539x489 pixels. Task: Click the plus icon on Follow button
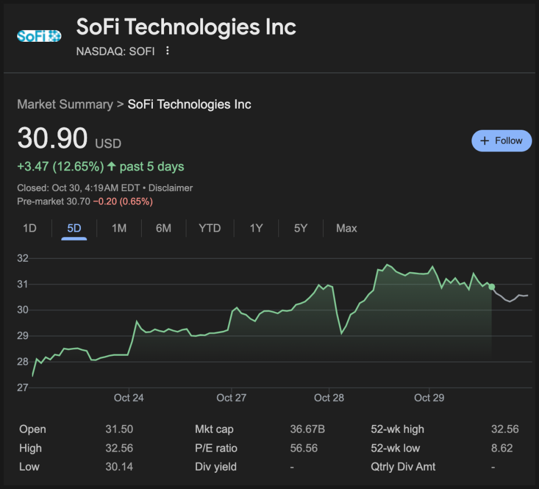484,141
